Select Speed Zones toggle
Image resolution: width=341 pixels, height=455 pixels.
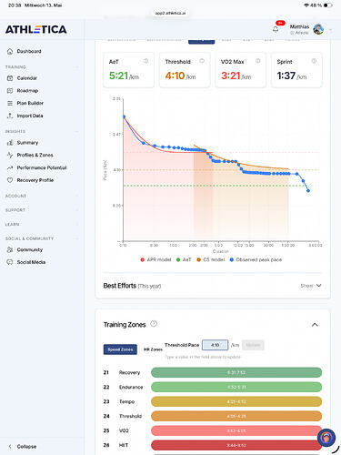[x=120, y=349]
